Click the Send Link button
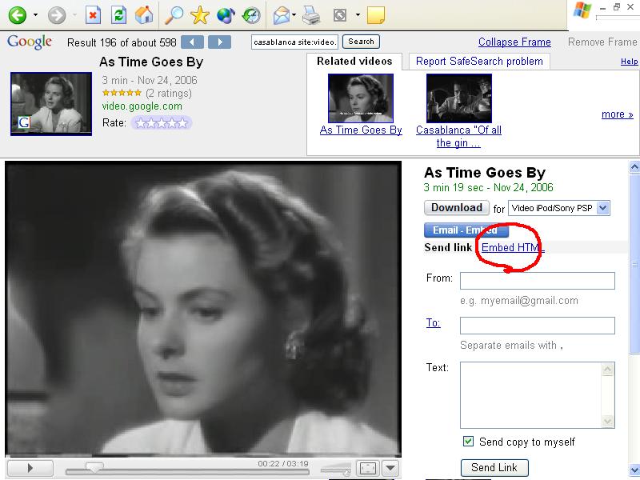The image size is (640, 480). 494,468
